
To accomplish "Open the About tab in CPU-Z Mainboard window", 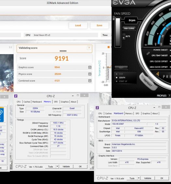I will [x=155, y=114].
